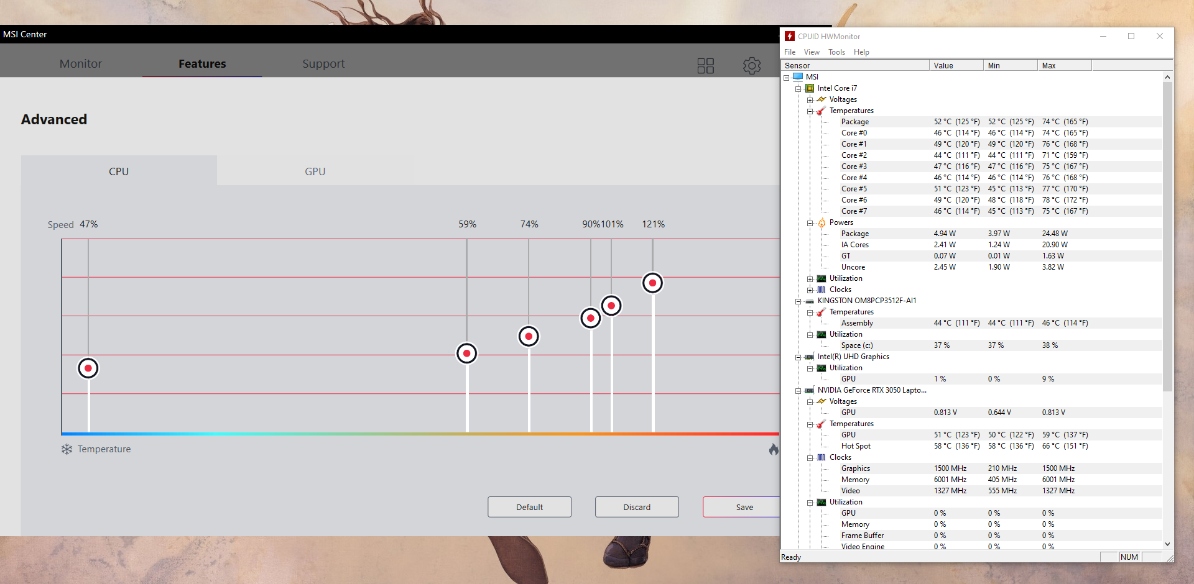Collapse the NVIDIA GeForce RTX 3050 node

(x=798, y=391)
